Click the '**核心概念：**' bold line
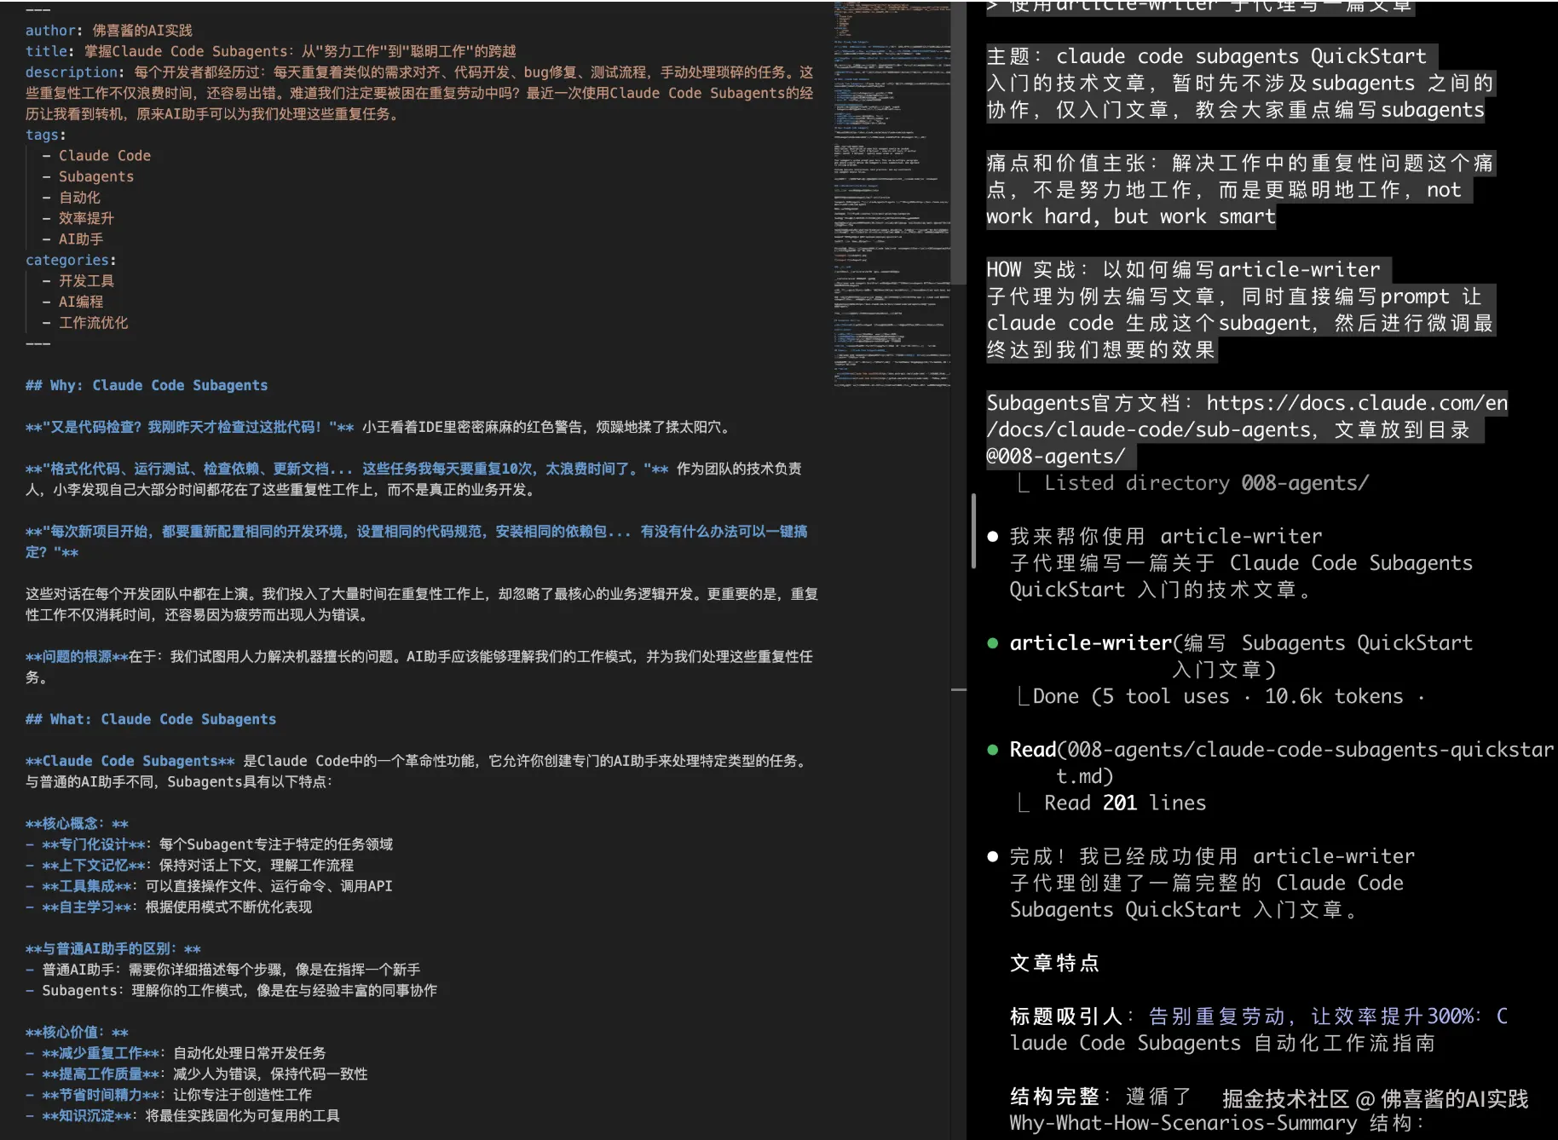Viewport: 1558px width, 1140px height. pos(77,824)
